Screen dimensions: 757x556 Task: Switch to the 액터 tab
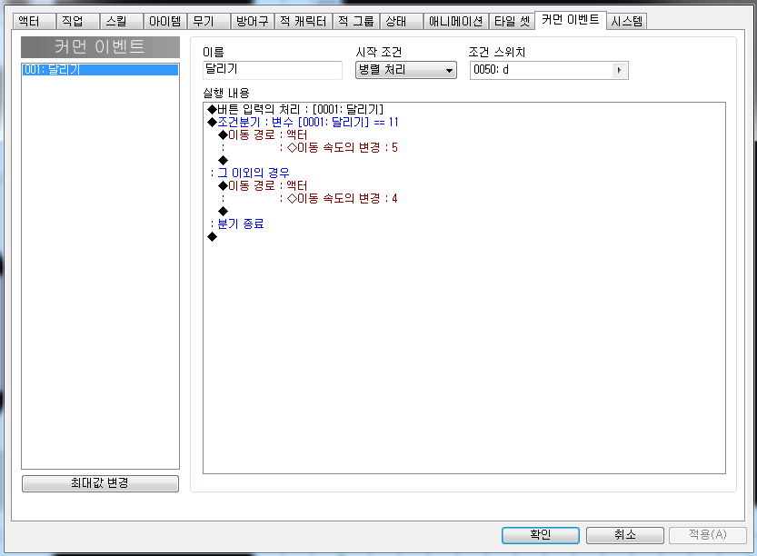pyautogui.click(x=33, y=21)
